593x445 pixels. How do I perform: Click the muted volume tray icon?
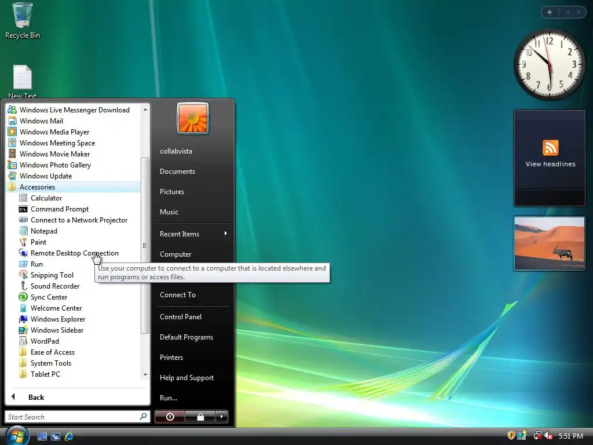548,436
